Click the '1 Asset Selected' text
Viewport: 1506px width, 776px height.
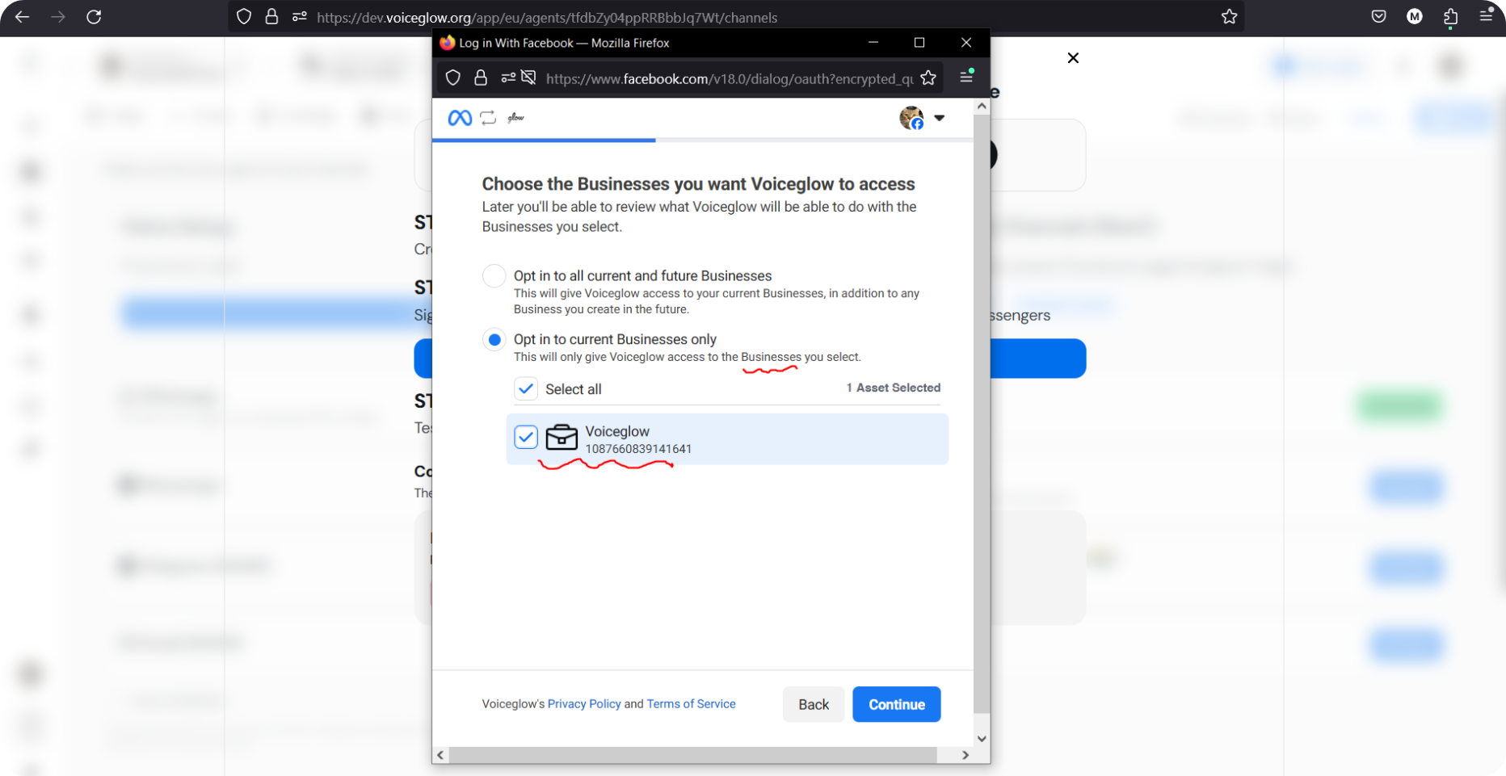point(894,388)
